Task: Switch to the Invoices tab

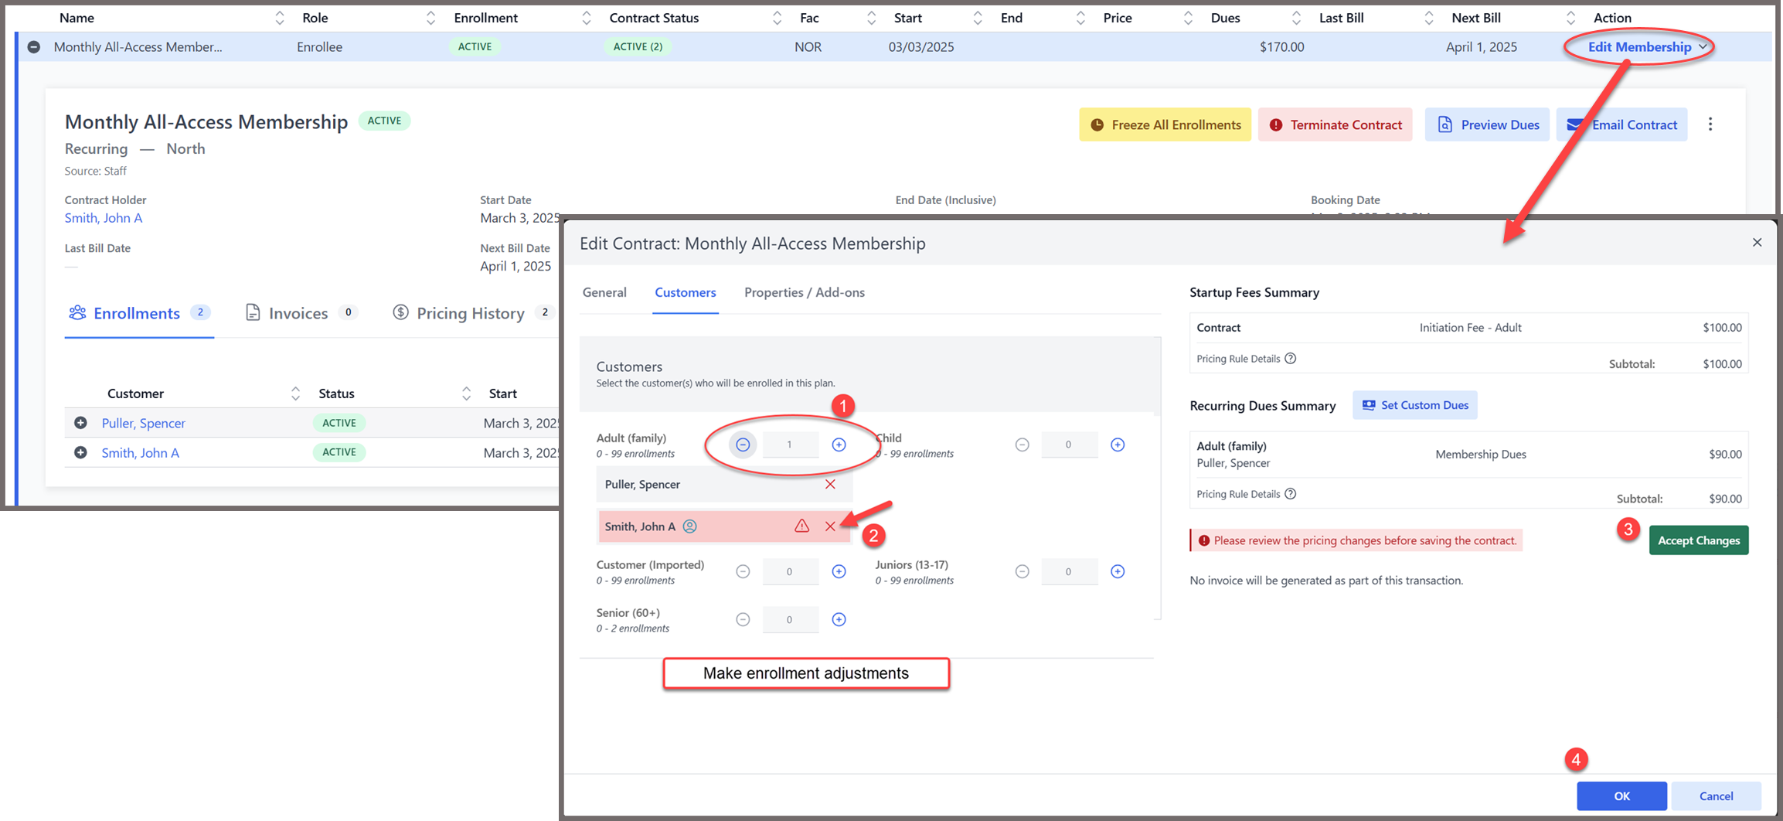Action: pos(301,313)
